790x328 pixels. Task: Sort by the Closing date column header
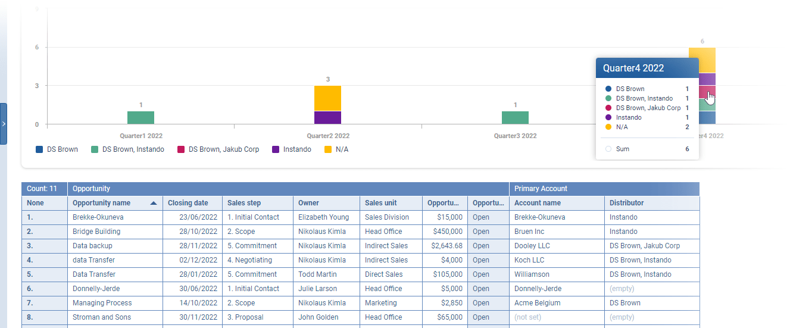click(188, 203)
